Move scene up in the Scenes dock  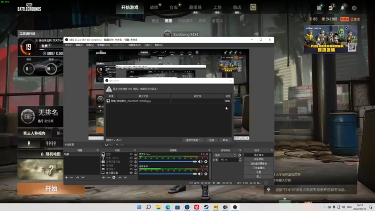78,178
